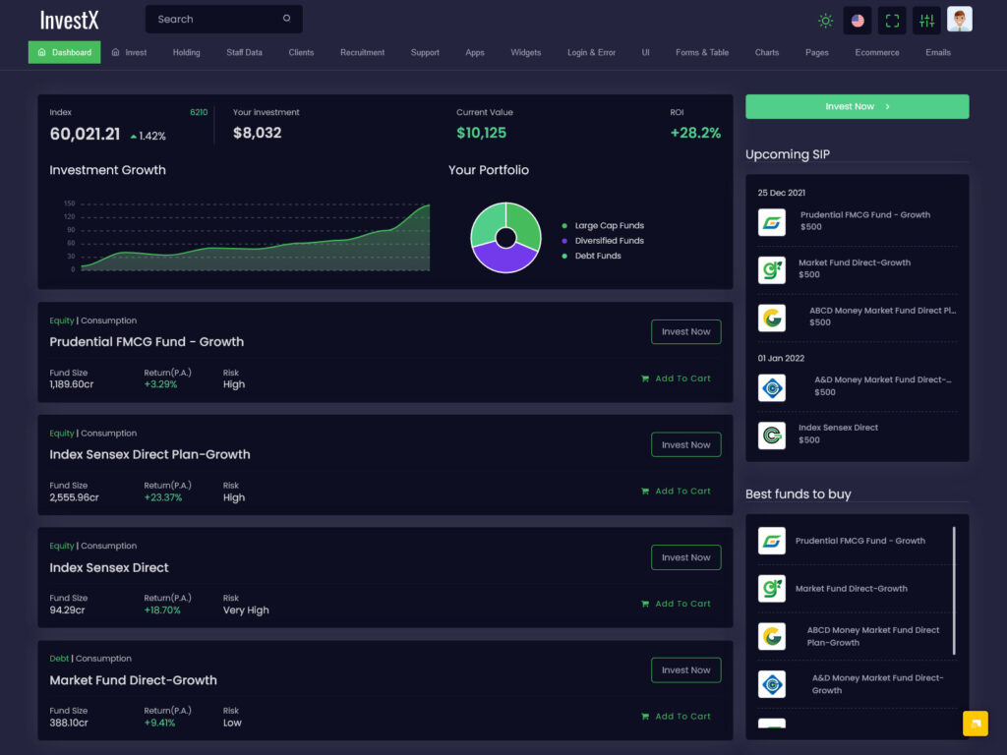Click Index Sensex Direct logo in Upcoming SIP
Image resolution: width=1007 pixels, height=755 pixels.
tap(771, 436)
